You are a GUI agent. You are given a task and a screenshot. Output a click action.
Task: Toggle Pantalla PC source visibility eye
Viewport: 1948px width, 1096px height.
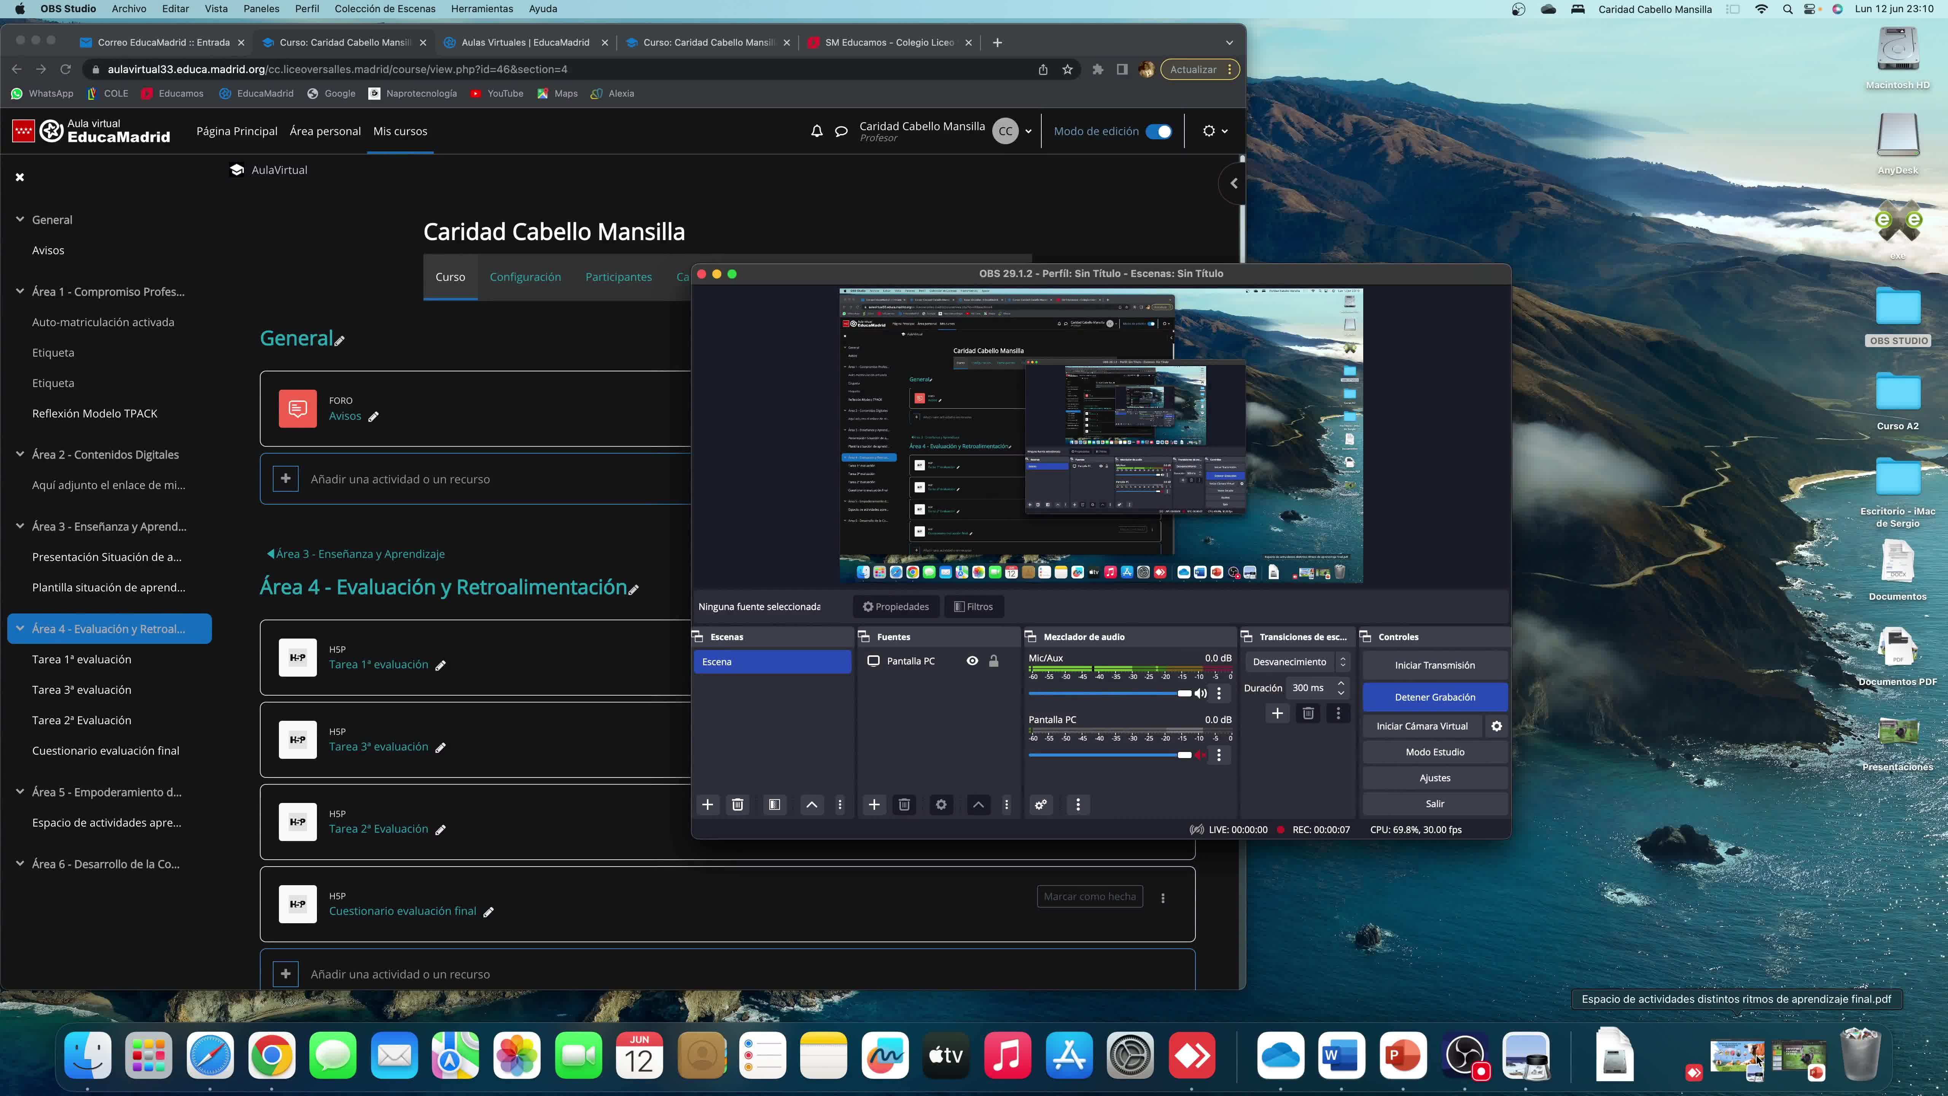click(972, 661)
